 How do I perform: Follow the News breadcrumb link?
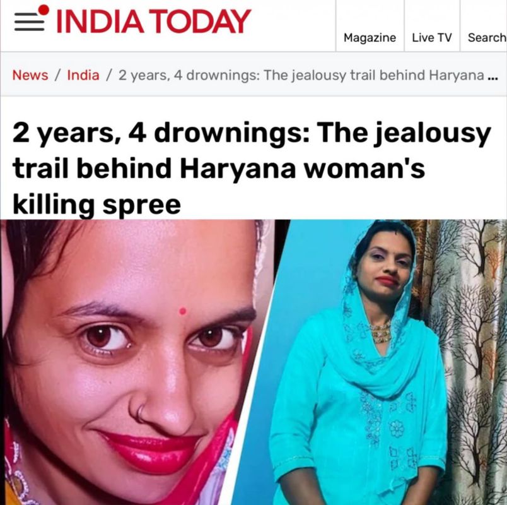tap(30, 75)
